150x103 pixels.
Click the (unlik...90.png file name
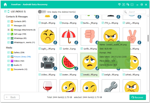pos(90,49)
